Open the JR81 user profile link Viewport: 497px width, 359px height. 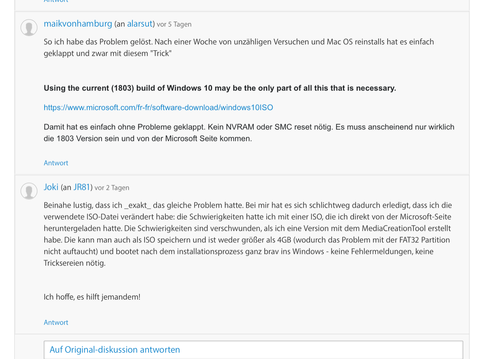(x=82, y=187)
